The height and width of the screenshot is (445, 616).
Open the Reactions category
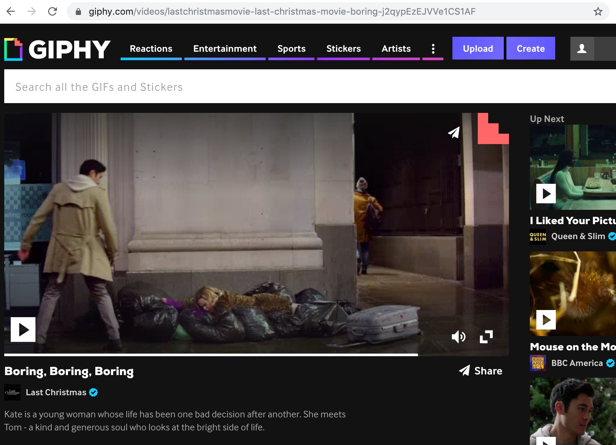coord(151,49)
